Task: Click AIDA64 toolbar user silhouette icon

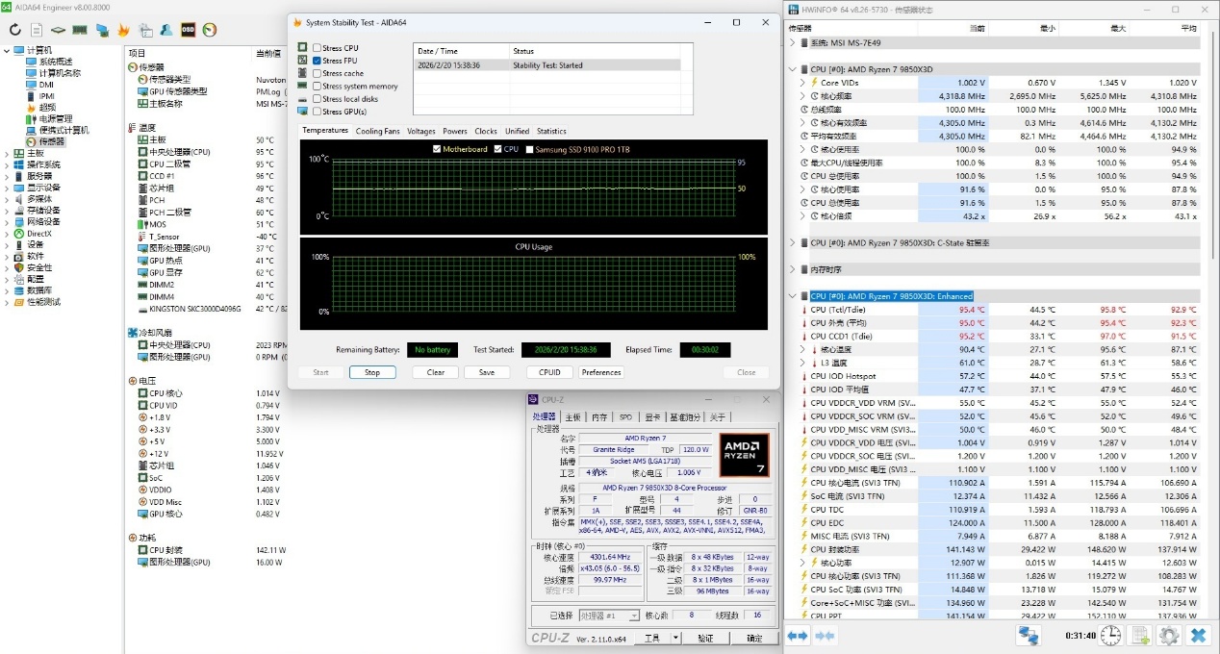Action: 166,30
